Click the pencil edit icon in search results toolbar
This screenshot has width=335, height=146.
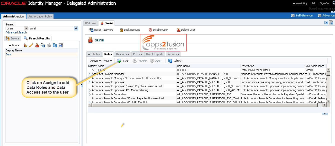pyautogui.click(x=31, y=45)
